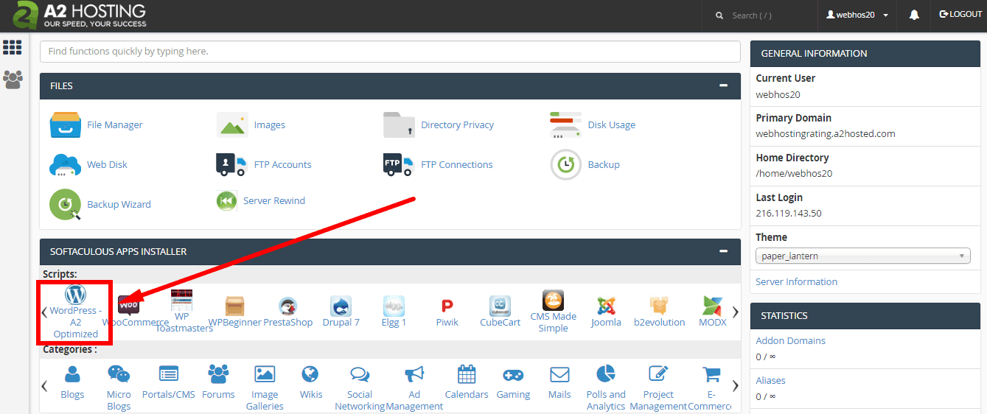Image resolution: width=987 pixels, height=414 pixels.
Task: Select the last login IP 216.119.143.50
Action: pos(789,214)
